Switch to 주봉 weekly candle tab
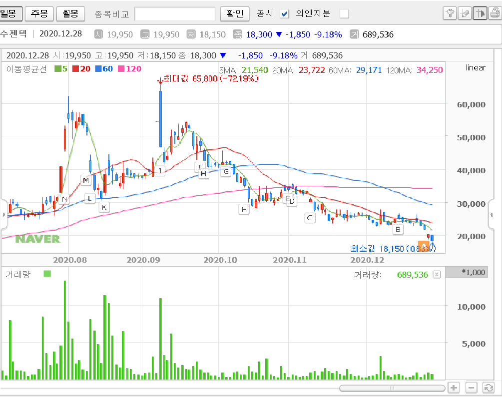Image resolution: width=502 pixels, height=397 pixels. [x=39, y=14]
